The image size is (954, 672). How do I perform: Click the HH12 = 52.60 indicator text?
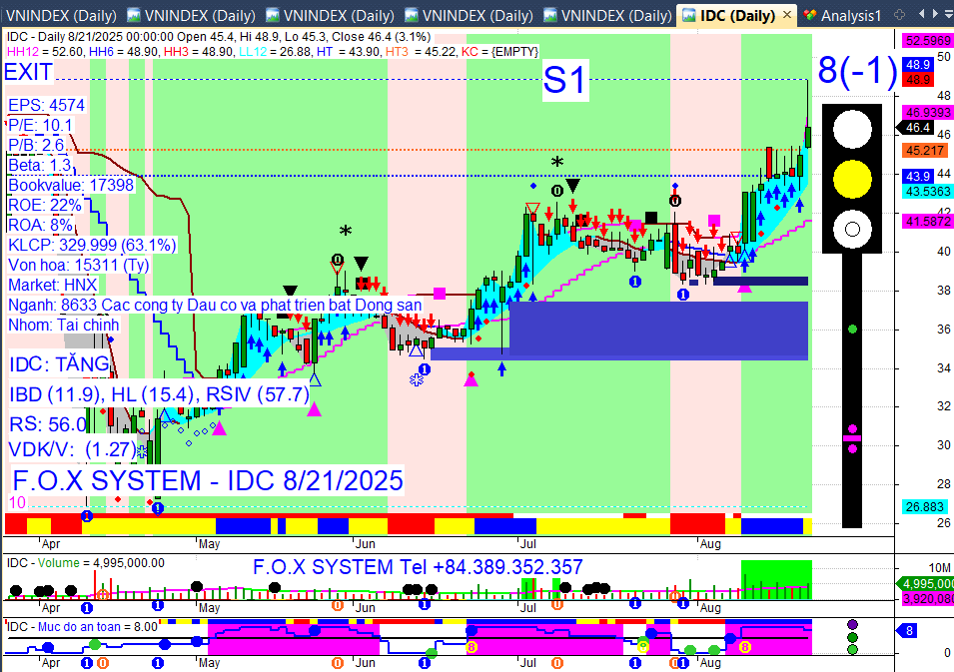(x=45, y=52)
